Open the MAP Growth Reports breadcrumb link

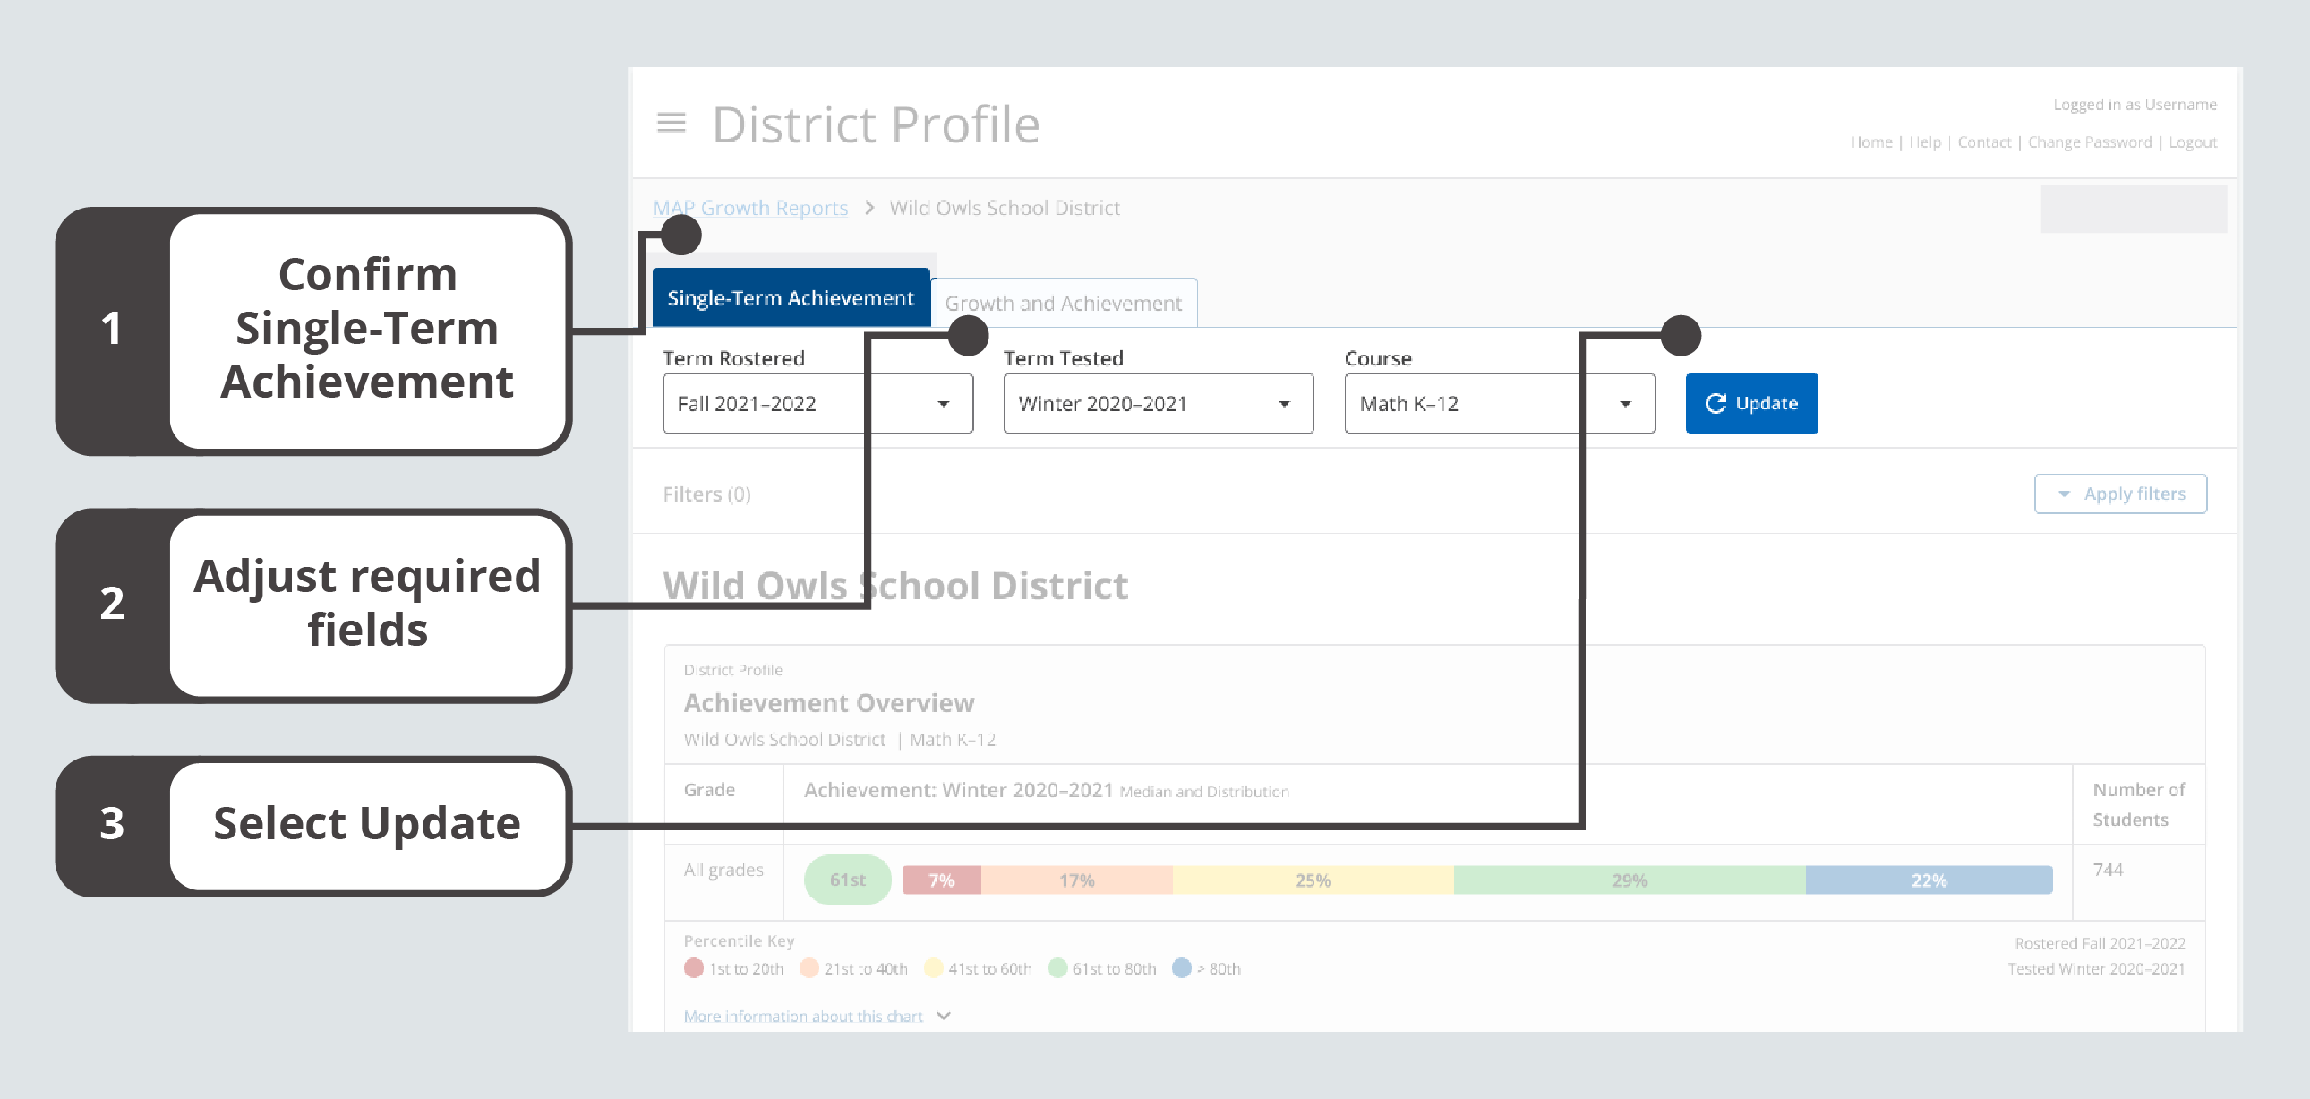click(x=749, y=207)
